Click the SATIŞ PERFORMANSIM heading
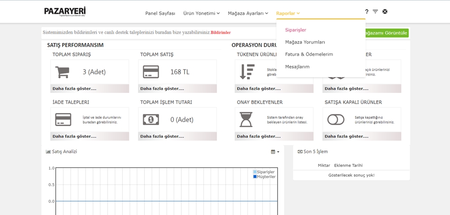 (75, 45)
